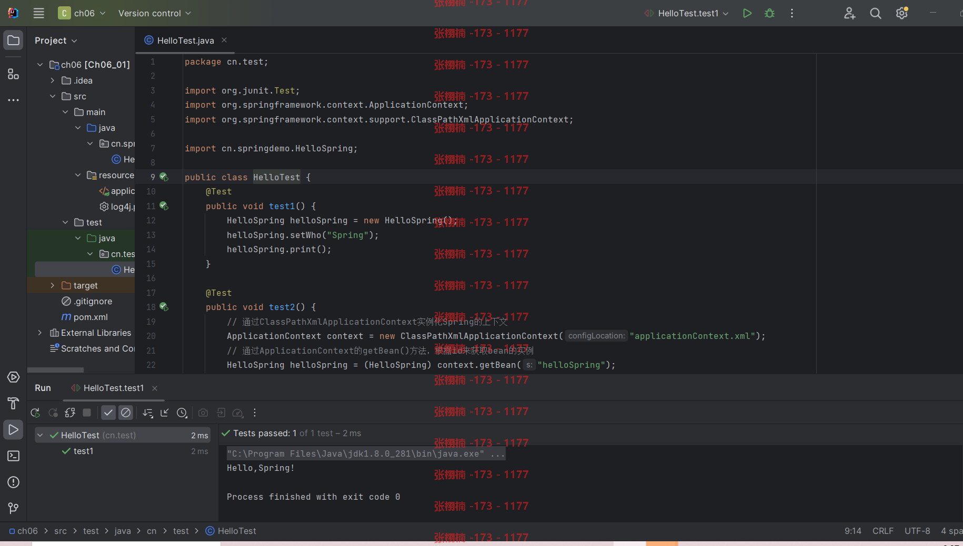This screenshot has height=546, width=963.
Task: Select the .gitignore file
Action: point(87,301)
